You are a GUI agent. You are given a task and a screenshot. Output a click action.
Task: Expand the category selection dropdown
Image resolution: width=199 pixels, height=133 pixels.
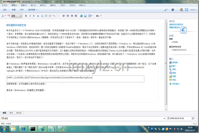coord(164,118)
